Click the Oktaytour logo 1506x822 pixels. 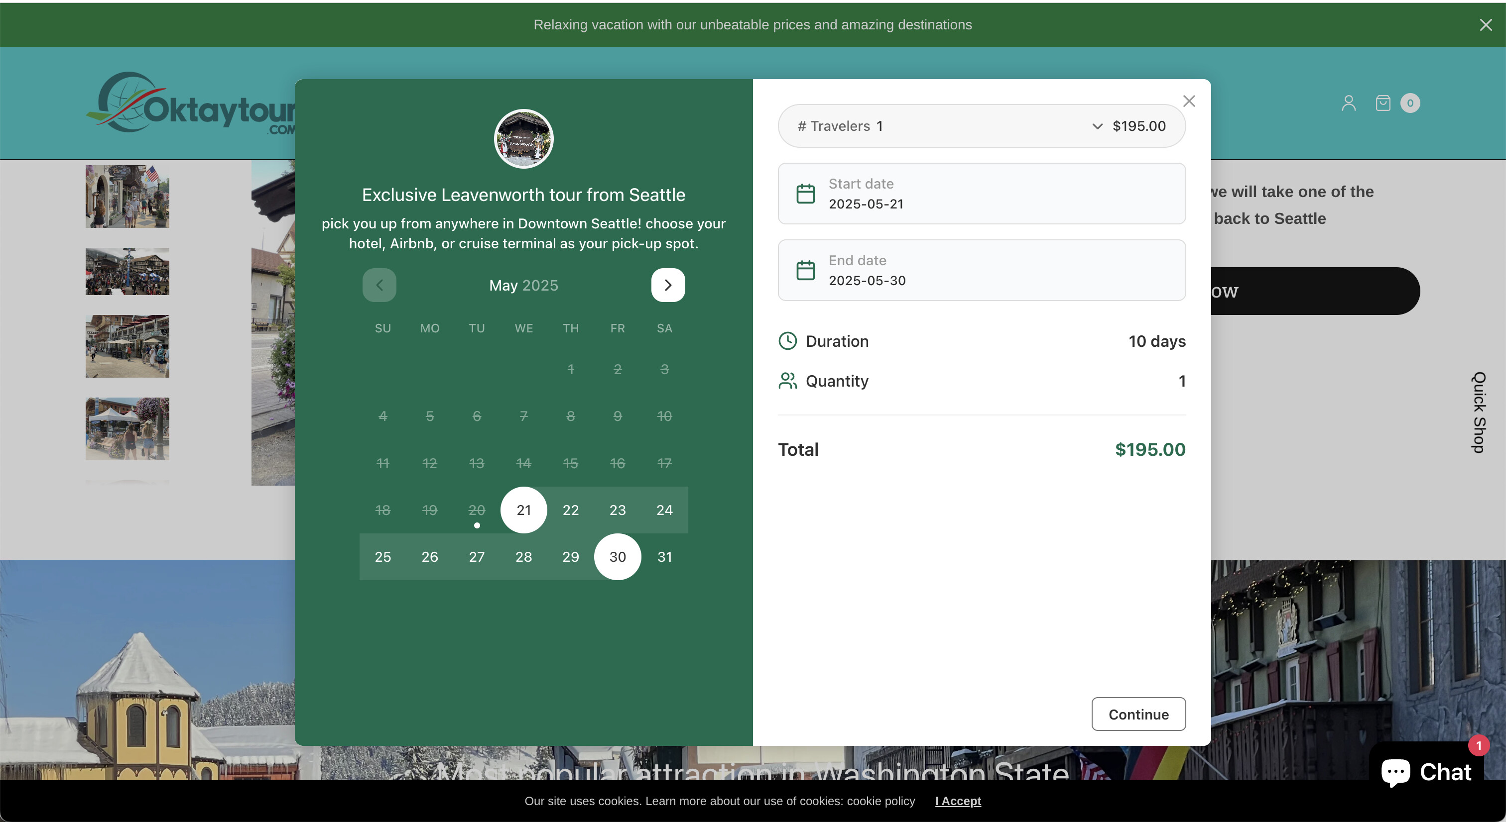tap(190, 104)
